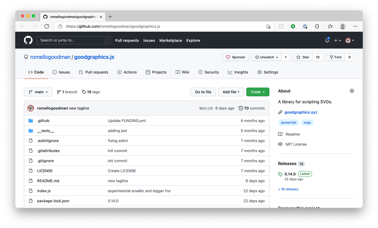View the 1 branch link
378x228 pixels.
(x=67, y=92)
